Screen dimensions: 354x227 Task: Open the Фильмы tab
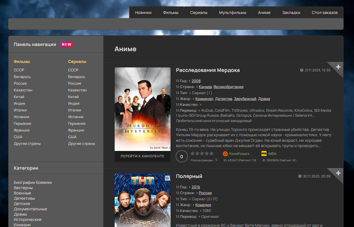[171, 13]
